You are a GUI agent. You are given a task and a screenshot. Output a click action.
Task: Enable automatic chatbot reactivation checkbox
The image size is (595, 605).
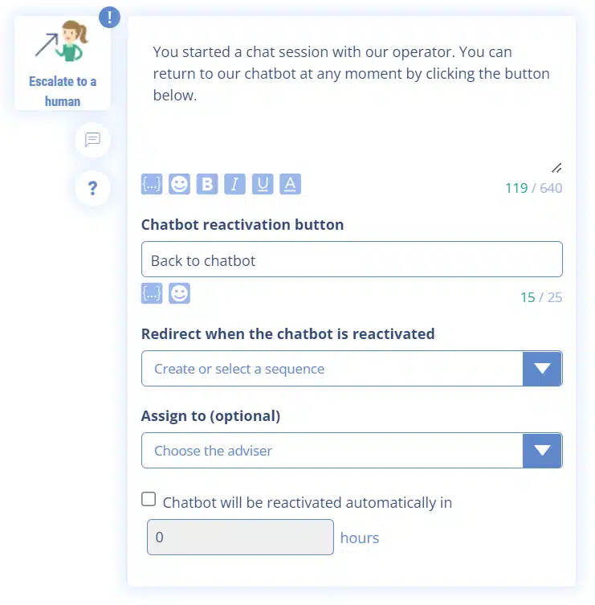tap(149, 500)
